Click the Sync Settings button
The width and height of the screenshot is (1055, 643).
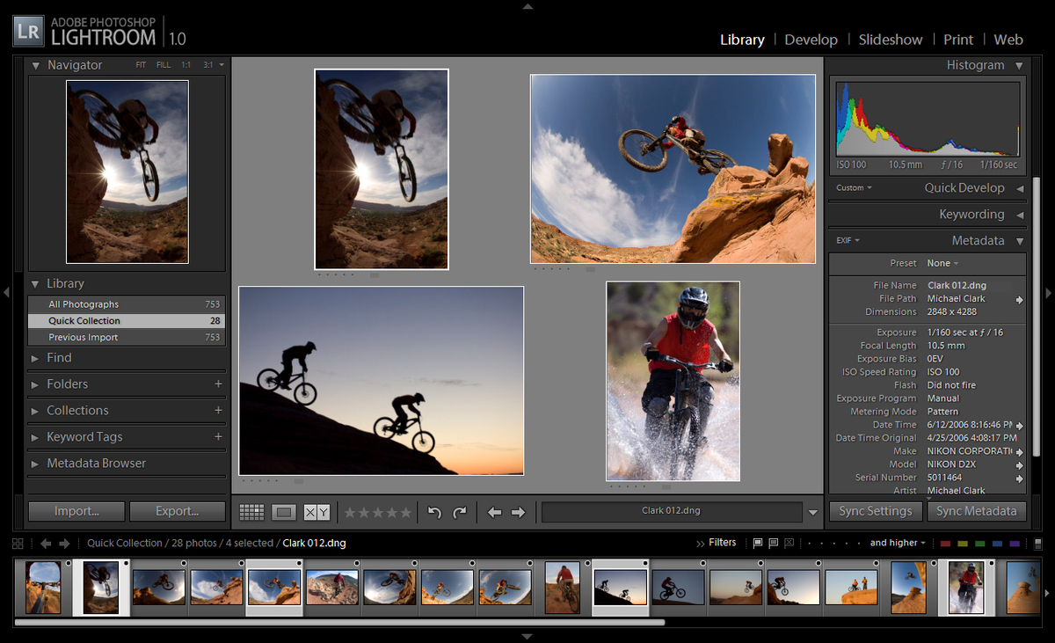(875, 511)
